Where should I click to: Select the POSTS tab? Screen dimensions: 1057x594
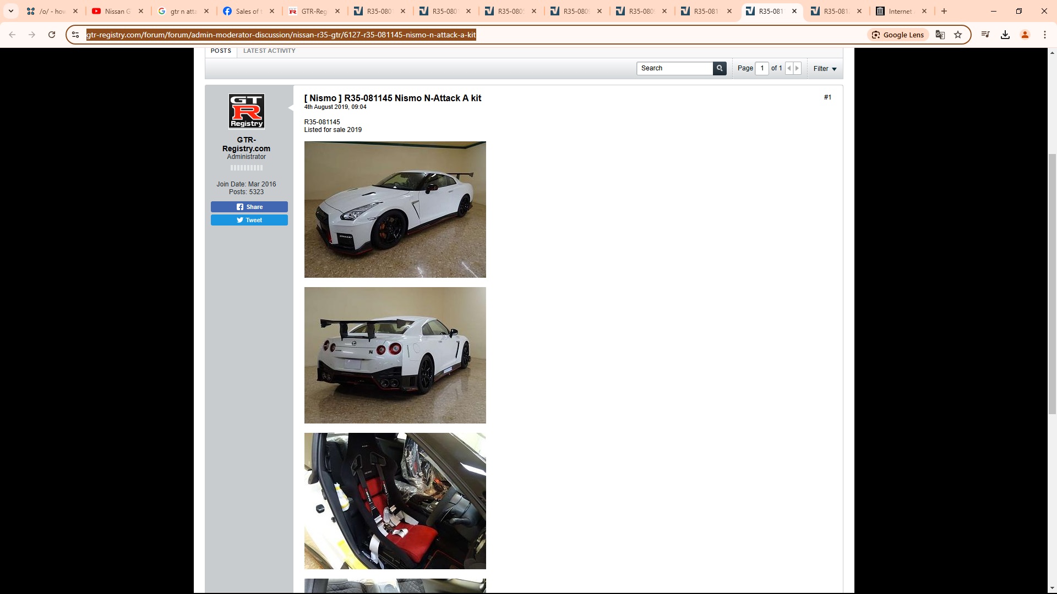[x=221, y=51]
